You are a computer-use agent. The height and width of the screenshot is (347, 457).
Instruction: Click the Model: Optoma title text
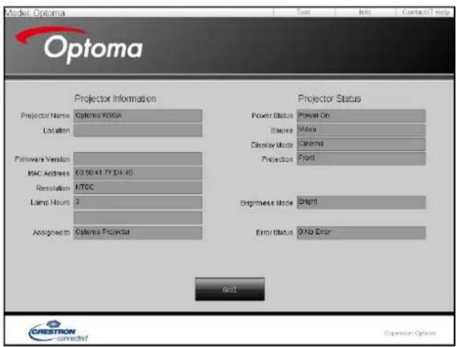tap(35, 13)
